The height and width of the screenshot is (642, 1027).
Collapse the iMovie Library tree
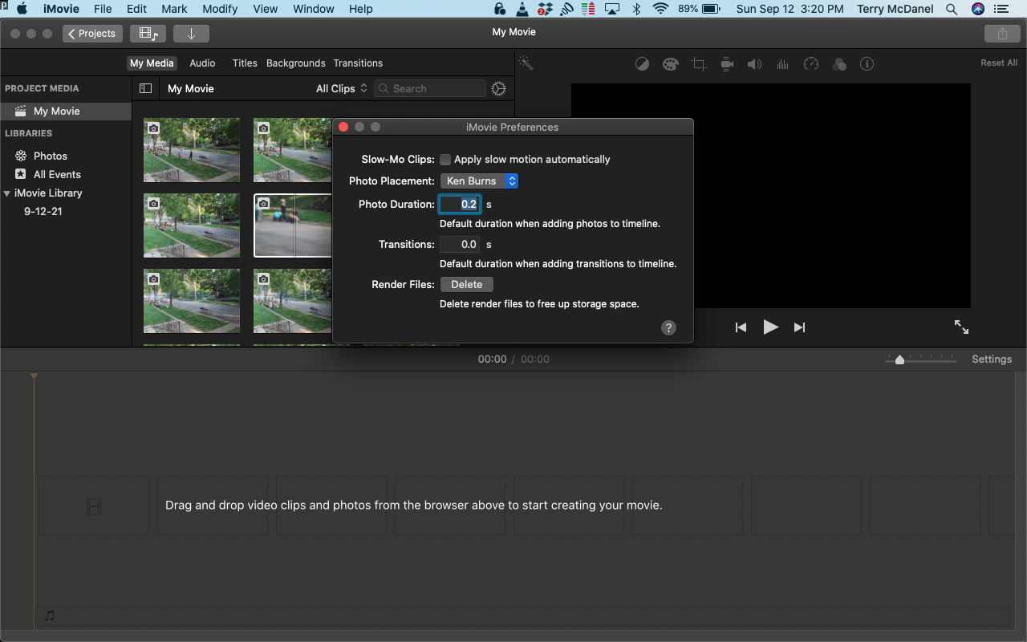coord(7,193)
